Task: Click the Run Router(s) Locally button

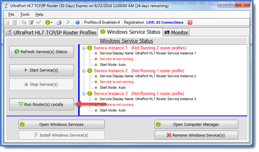Action: (x=41, y=105)
